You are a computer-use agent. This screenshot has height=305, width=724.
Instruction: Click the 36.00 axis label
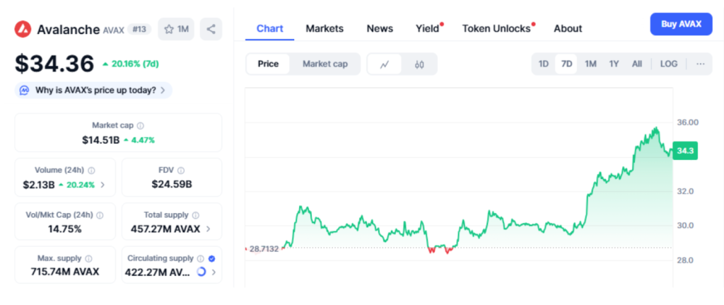(x=687, y=122)
